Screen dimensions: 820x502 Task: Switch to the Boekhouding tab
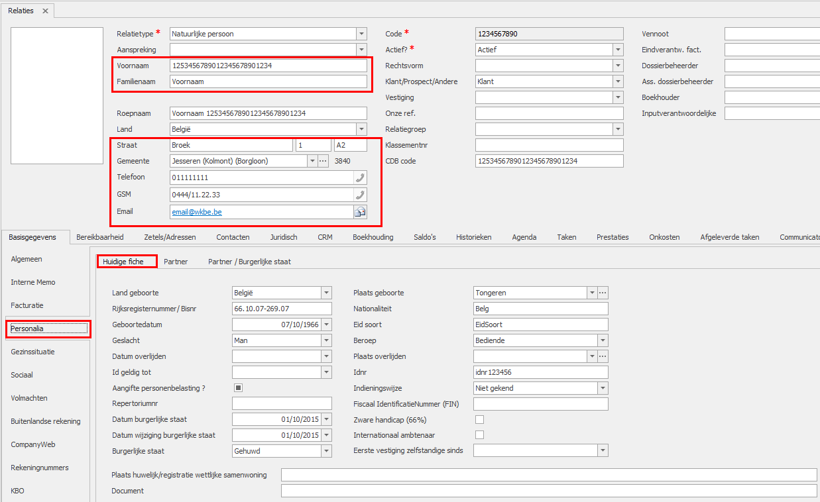pos(373,237)
